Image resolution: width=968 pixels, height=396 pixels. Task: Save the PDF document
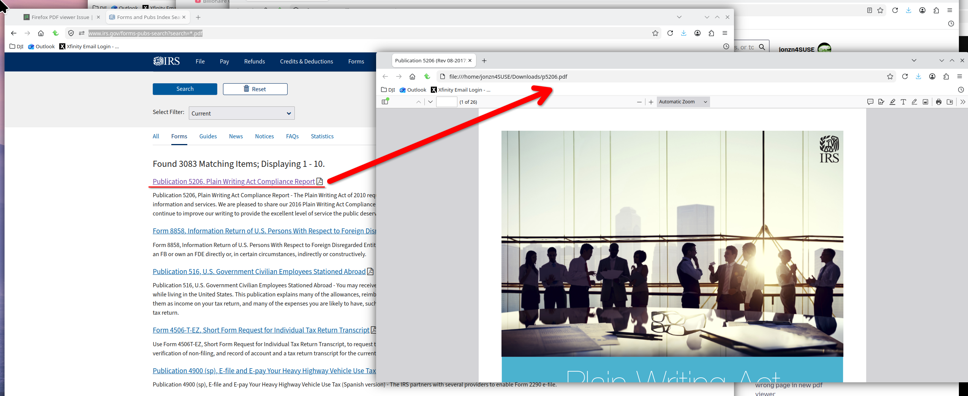coord(950,102)
